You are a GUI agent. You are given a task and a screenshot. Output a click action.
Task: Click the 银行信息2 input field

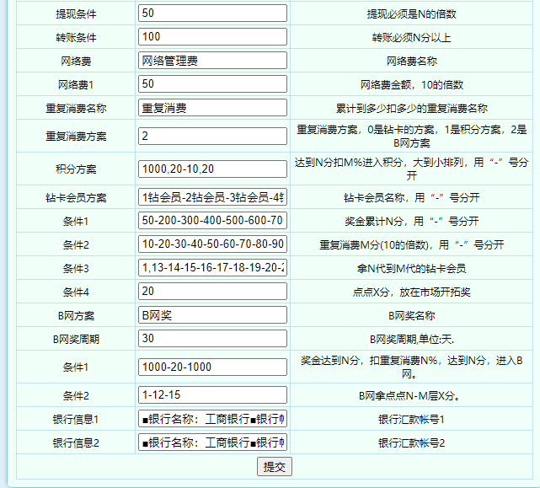coord(212,442)
